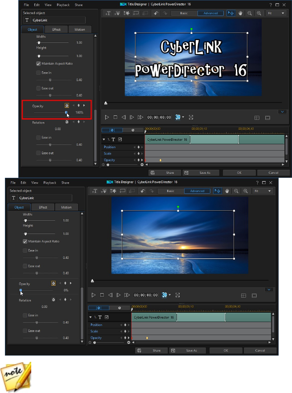
Task: Click Insert Image icon in top window toolbar
Action: [x=127, y=13]
